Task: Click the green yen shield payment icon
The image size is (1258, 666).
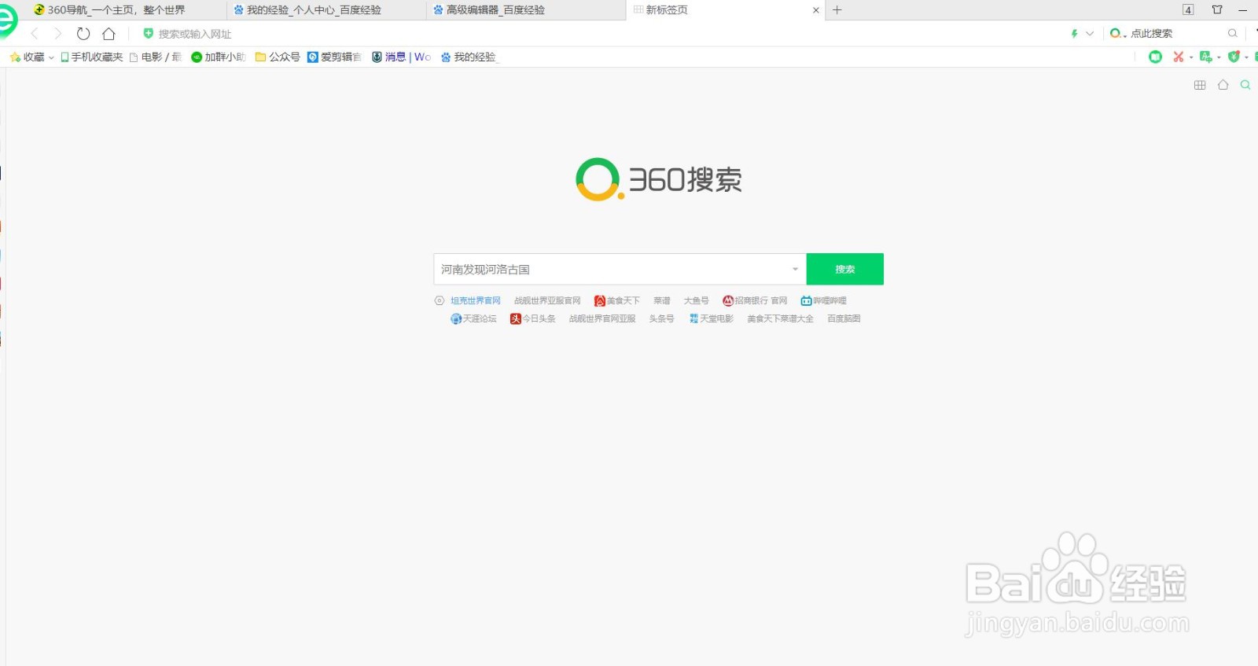Action: click(1234, 57)
